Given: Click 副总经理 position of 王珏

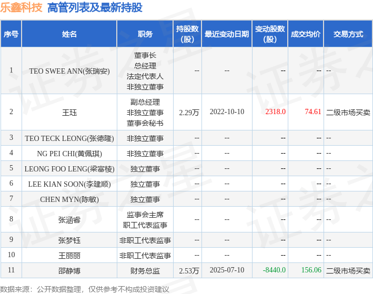Looking at the screenshot, I should 145,102.
